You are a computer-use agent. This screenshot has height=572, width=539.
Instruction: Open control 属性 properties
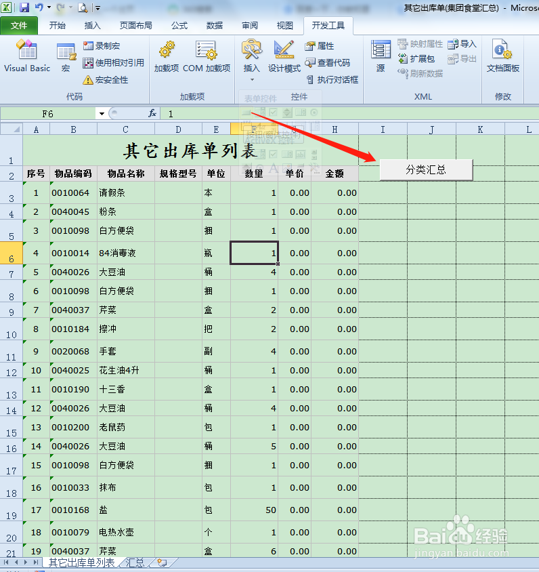319,46
